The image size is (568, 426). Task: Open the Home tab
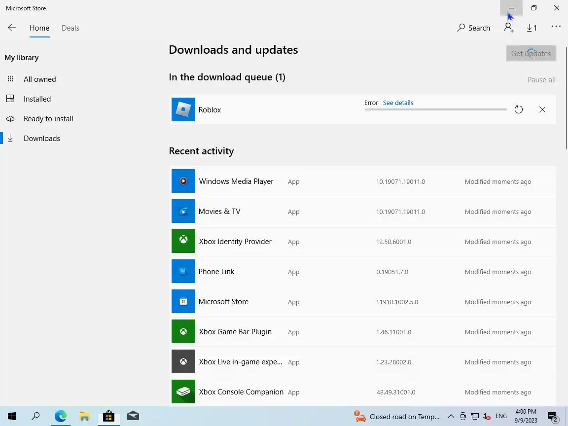pyautogui.click(x=39, y=28)
